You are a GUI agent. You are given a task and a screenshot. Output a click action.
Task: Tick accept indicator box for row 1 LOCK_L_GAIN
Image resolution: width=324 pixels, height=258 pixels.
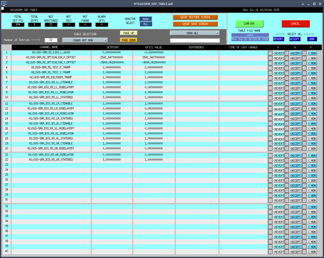coord(287,53)
